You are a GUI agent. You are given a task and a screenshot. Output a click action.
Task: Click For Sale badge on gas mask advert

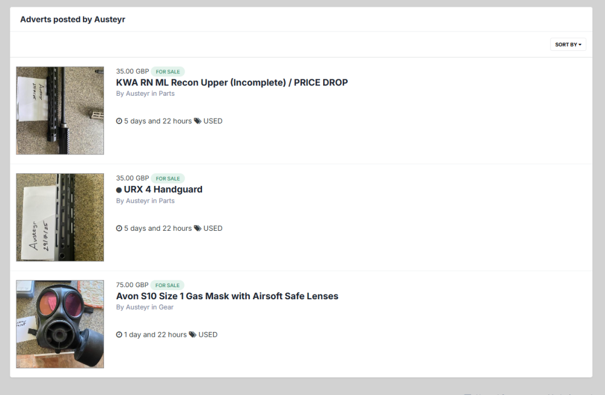tap(168, 285)
